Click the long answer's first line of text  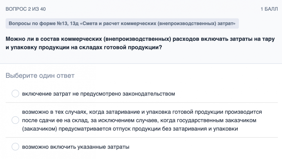click(142, 112)
